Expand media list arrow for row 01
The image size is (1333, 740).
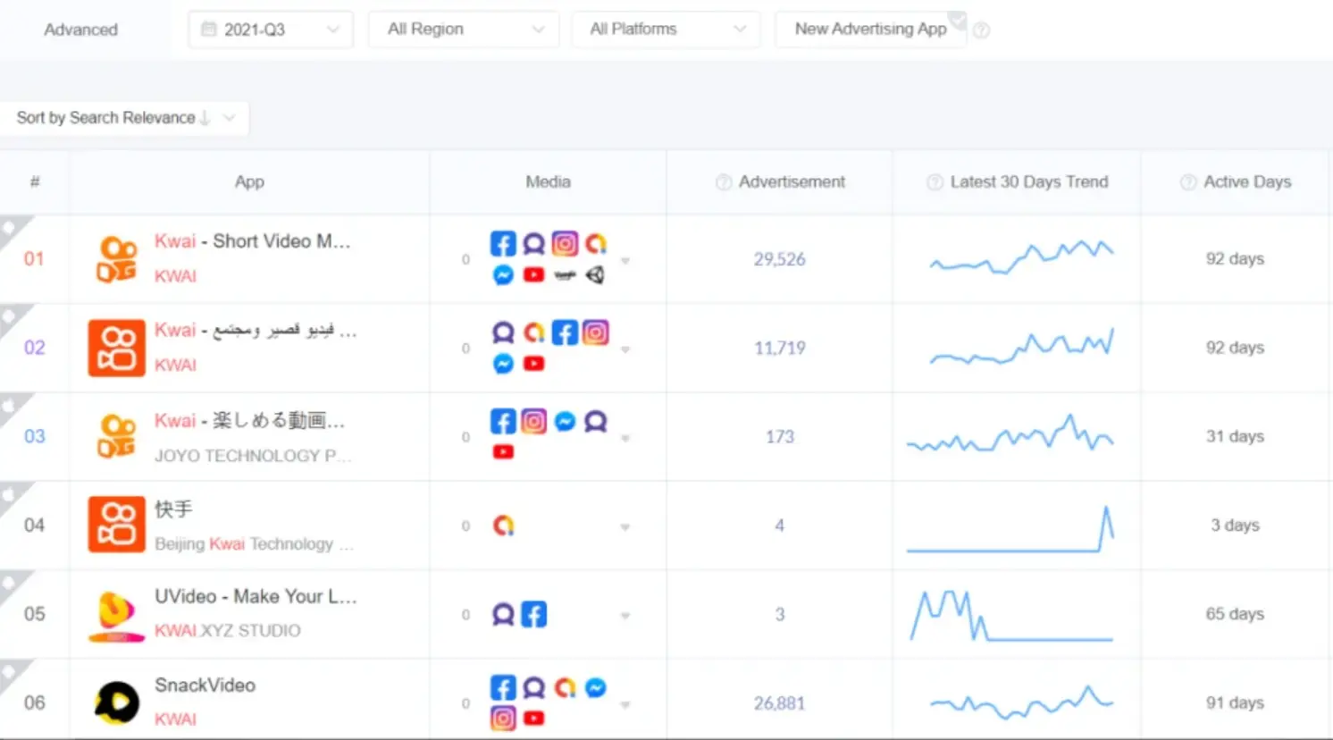(625, 261)
